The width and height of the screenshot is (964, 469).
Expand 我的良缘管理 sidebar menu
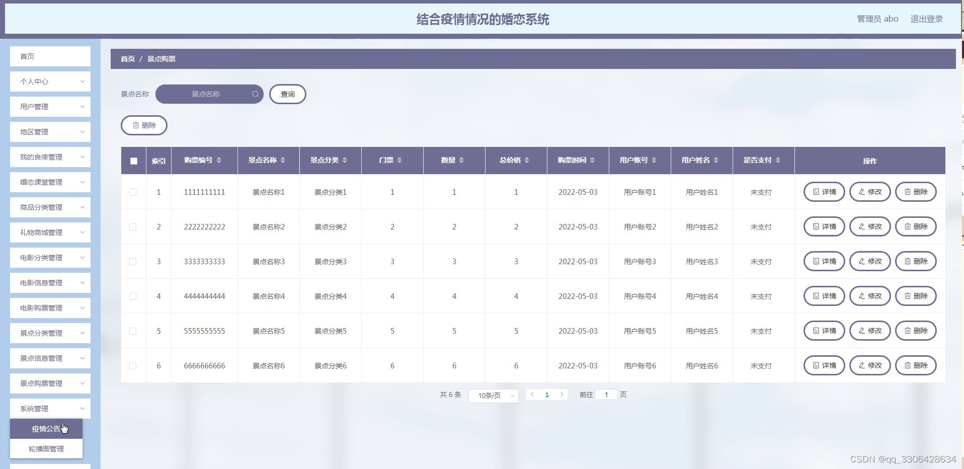click(x=50, y=157)
